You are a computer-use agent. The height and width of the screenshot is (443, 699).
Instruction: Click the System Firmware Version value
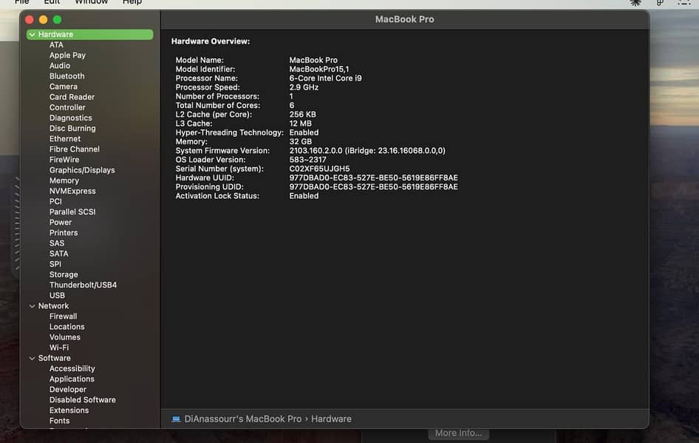[x=367, y=151]
